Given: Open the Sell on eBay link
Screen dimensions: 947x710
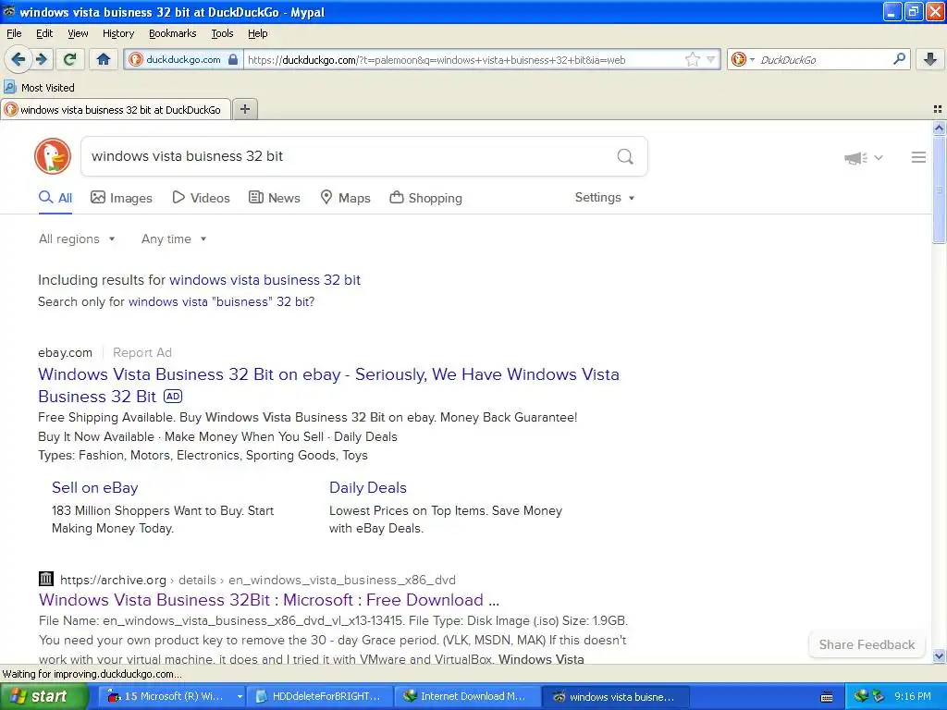Looking at the screenshot, I should [95, 488].
